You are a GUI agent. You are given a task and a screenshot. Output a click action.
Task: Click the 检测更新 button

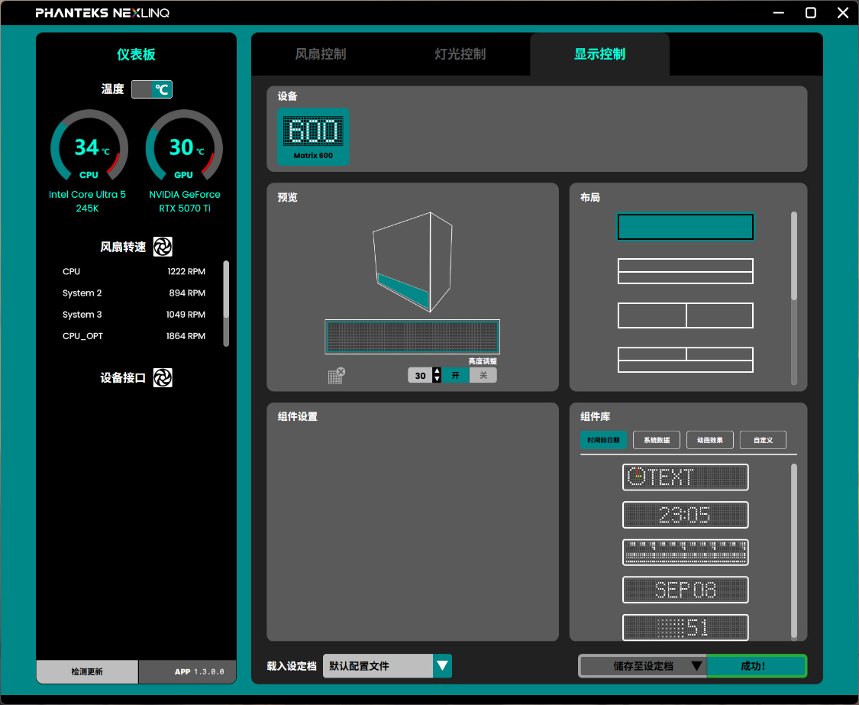point(87,671)
